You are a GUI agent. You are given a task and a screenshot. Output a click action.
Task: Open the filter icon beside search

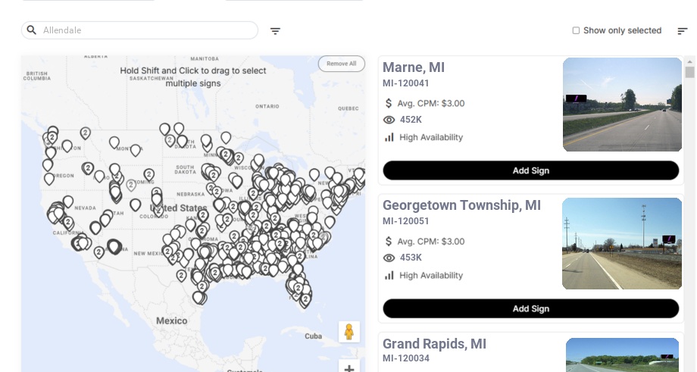[275, 31]
